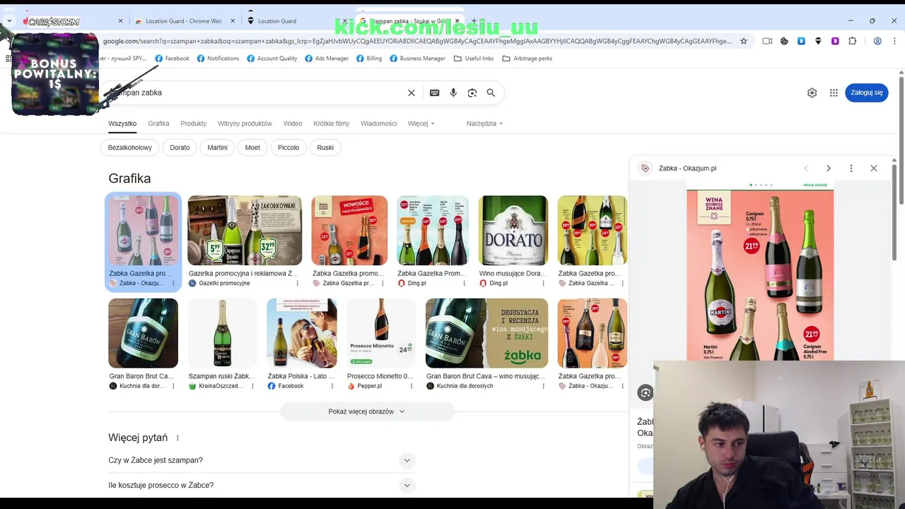
Task: Open the Ads Manager bookmark
Action: [327, 59]
